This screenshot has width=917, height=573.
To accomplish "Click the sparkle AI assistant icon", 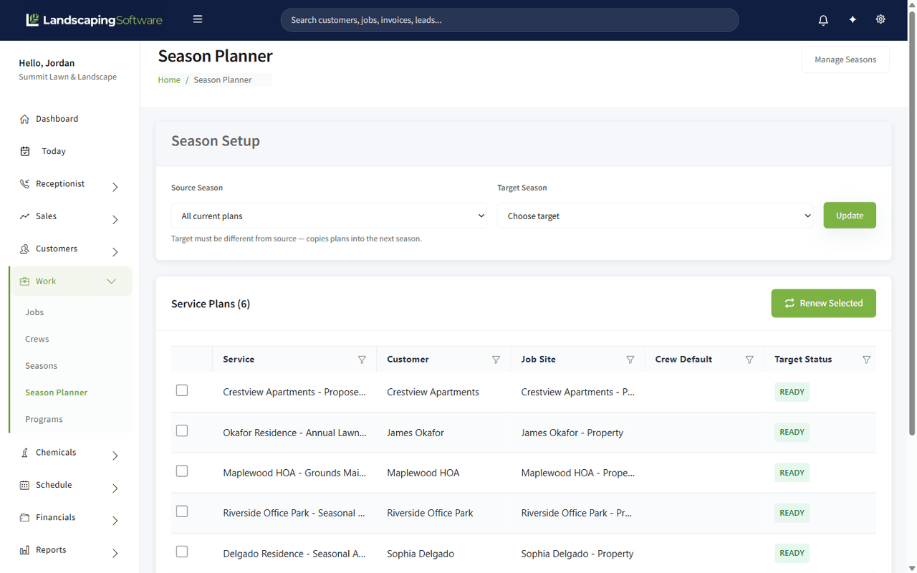I will point(853,20).
